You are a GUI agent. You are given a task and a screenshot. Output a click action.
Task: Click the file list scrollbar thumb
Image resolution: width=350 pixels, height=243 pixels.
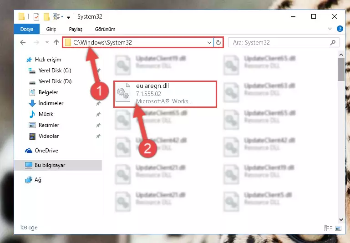click(341, 70)
